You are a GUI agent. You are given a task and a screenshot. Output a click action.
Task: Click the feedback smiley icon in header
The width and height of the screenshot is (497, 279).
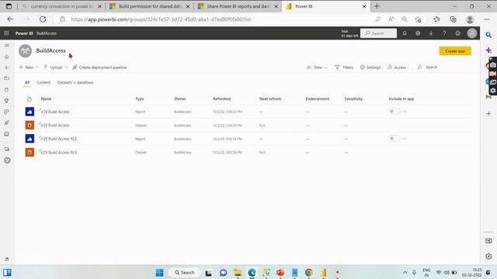tap(457, 33)
